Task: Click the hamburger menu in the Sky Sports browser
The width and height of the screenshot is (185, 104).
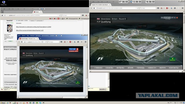Action: 182,8
